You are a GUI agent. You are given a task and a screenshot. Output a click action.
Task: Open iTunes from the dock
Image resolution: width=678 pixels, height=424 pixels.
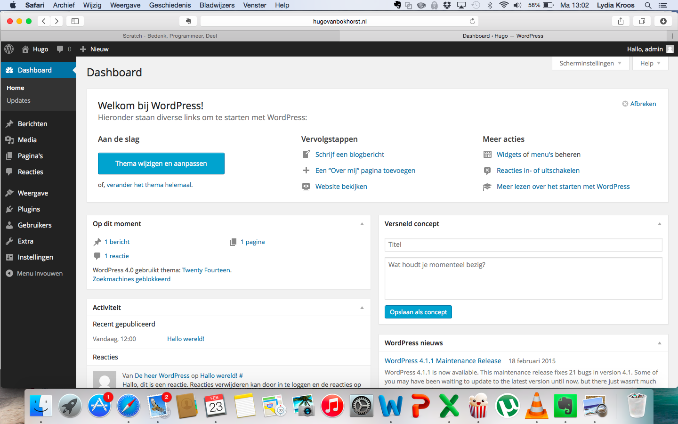click(332, 406)
